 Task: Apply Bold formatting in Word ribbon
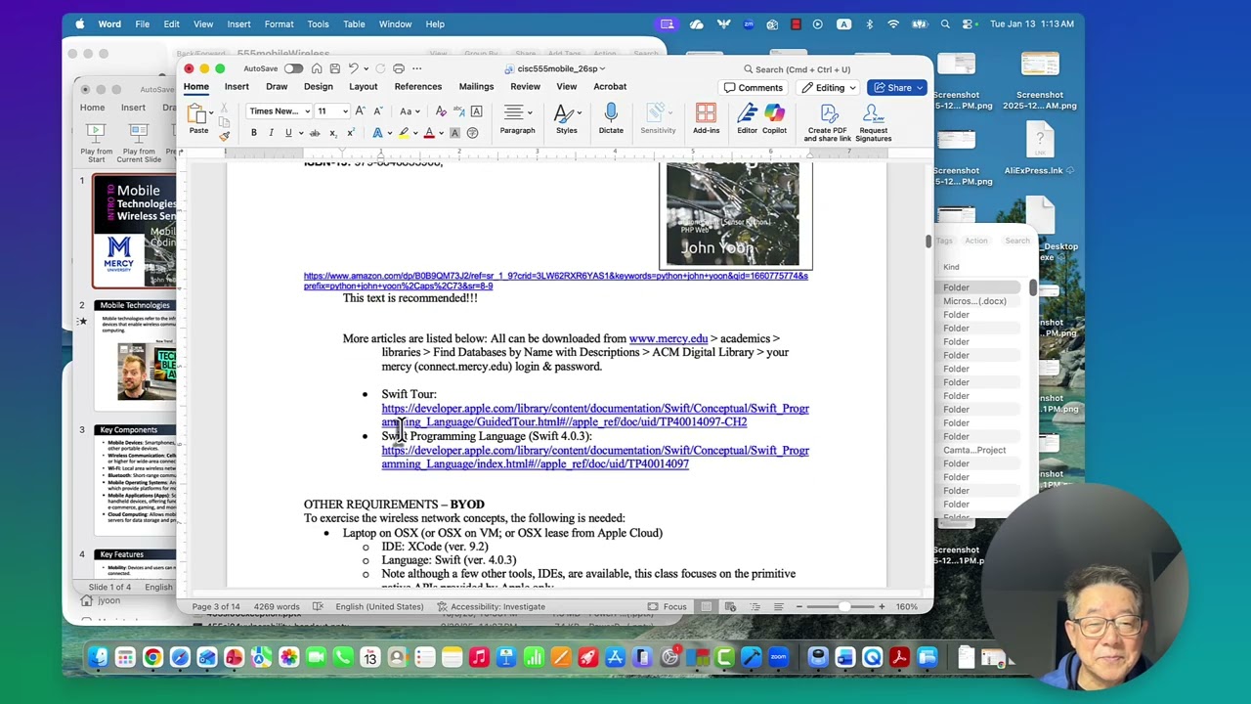pos(254,133)
